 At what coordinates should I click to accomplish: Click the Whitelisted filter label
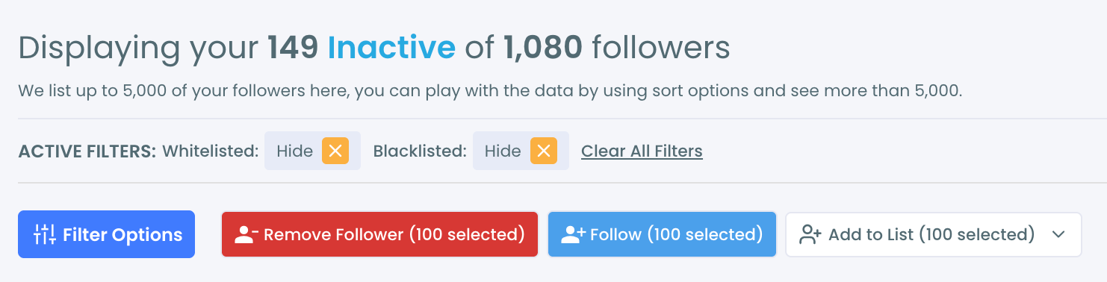pos(211,151)
